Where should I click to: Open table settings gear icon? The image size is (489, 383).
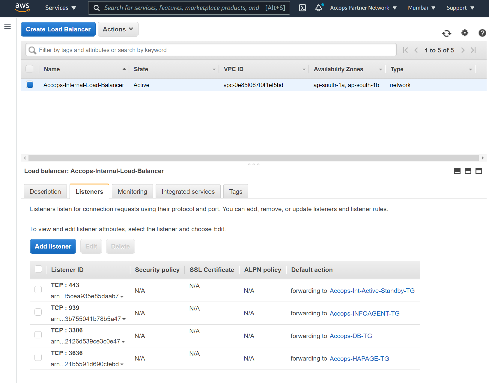click(x=465, y=33)
